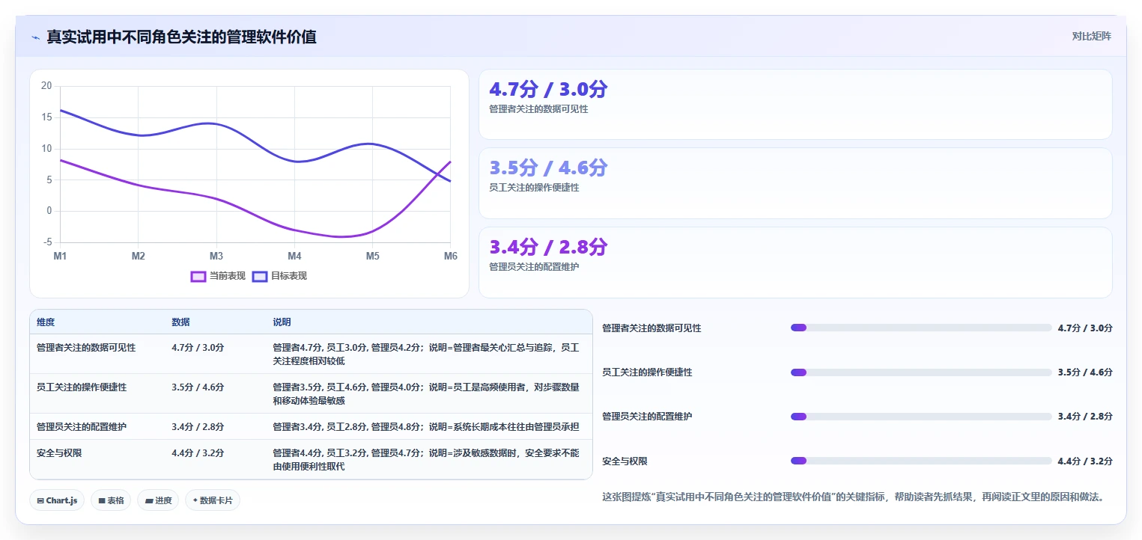The width and height of the screenshot is (1142, 540).
Task: Click 员工关注的操作便捷性 caption in the data card
Action: click(x=534, y=188)
